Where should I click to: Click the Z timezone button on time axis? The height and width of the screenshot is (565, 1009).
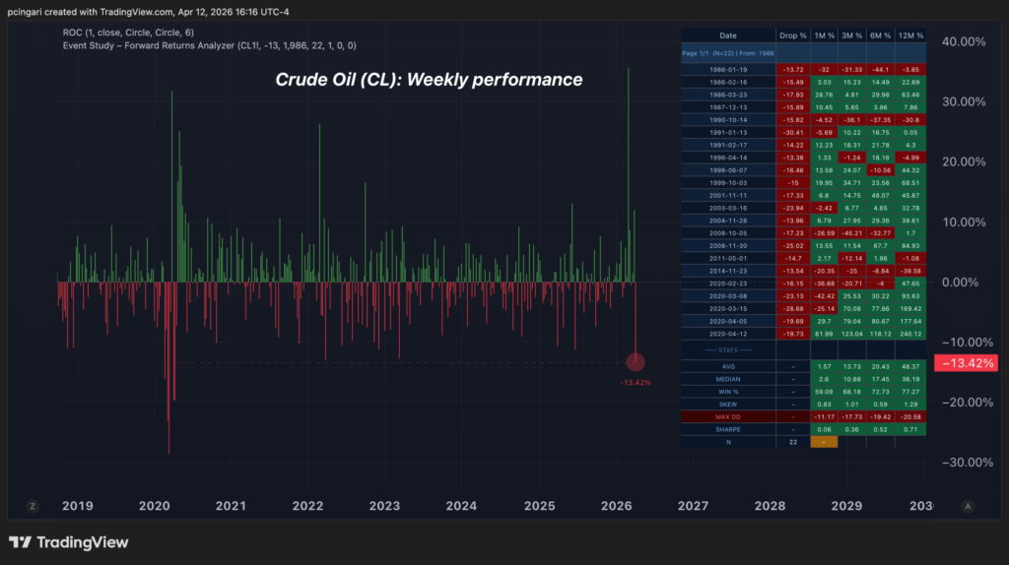pyautogui.click(x=33, y=505)
